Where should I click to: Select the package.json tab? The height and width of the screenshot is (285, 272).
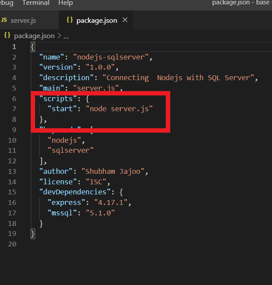(x=97, y=21)
